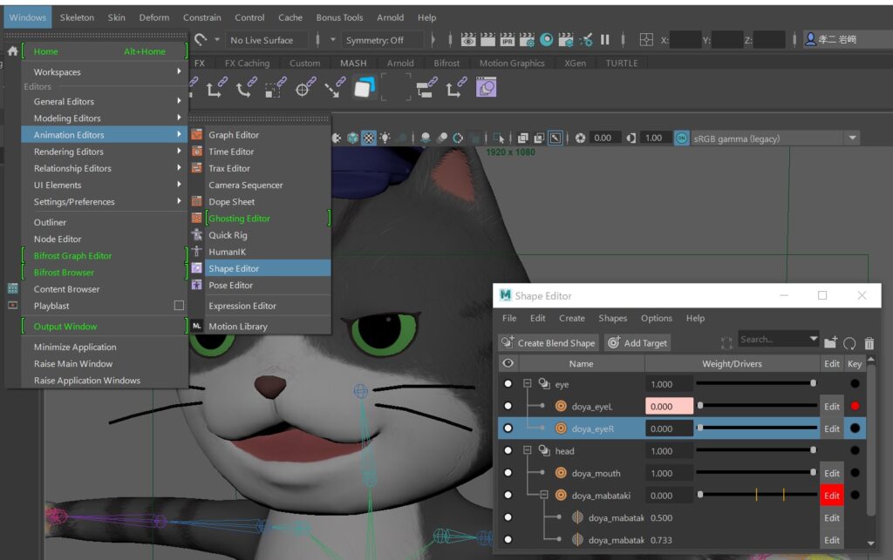The height and width of the screenshot is (560, 893).
Task: Click the purple window shelf icon
Action: pyautogui.click(x=487, y=88)
